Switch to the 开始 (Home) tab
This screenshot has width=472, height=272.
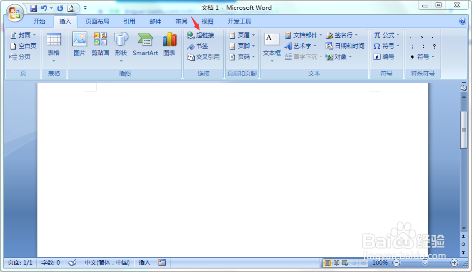(x=39, y=21)
